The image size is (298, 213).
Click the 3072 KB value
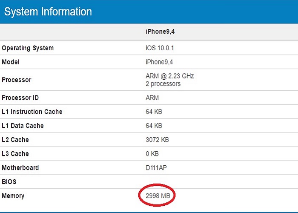tap(158, 140)
